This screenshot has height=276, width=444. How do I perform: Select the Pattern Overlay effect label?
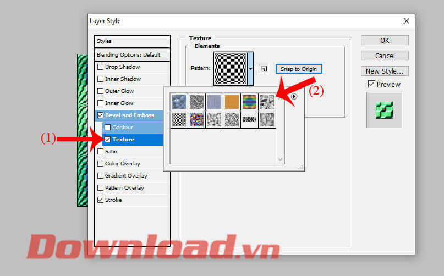pos(124,187)
